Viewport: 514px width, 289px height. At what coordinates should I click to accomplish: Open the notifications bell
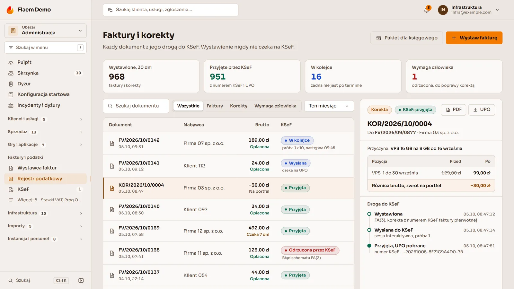tap(427, 10)
